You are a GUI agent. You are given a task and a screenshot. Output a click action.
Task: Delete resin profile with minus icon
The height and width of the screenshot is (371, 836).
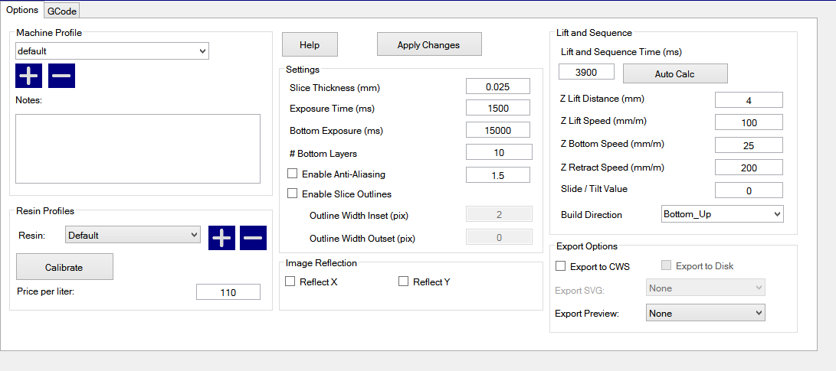[254, 238]
